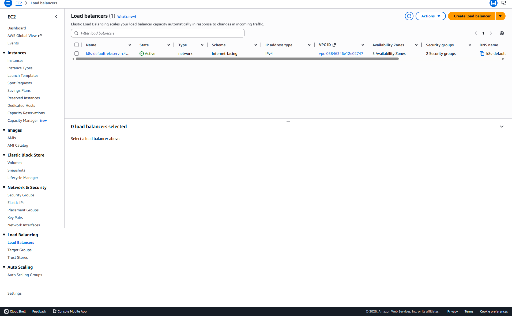Viewport: 512px width, 316px height.
Task: Click Create load balancer button
Action: (x=472, y=16)
